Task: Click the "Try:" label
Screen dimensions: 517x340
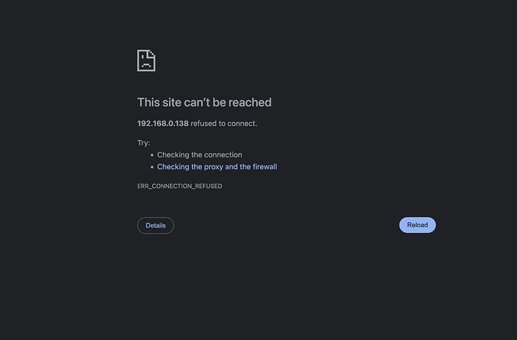Action: (x=144, y=142)
